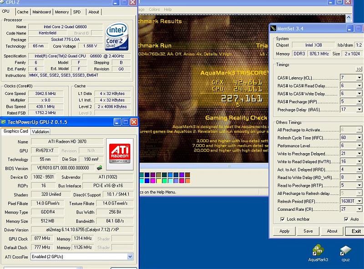Switch to the Mainboard tab in CPU-Z
The height and width of the screenshot is (269, 364).
coord(41,12)
